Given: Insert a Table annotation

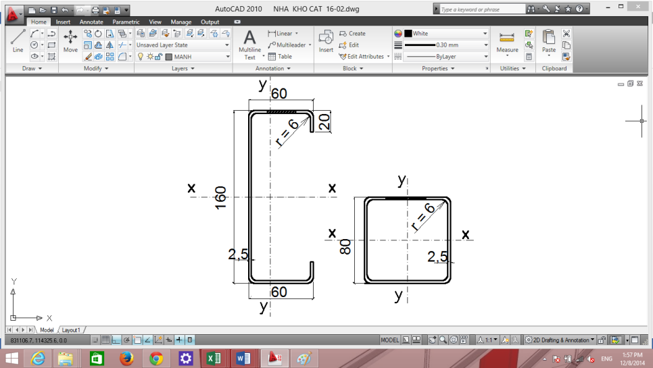Looking at the screenshot, I should [x=280, y=57].
